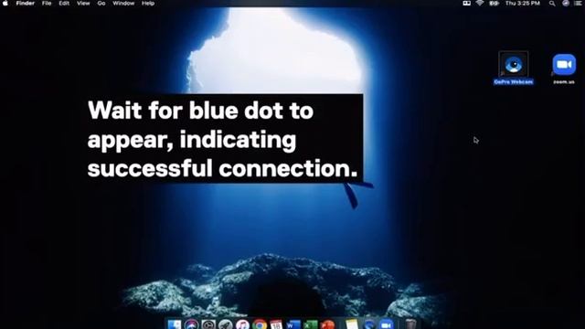Open the View menu
Image resolution: width=585 pixels, height=329 pixels.
pyautogui.click(x=83, y=3)
